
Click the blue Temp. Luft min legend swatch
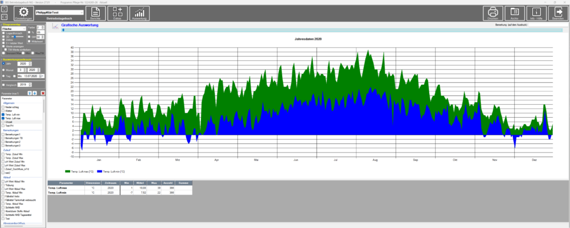point(100,171)
